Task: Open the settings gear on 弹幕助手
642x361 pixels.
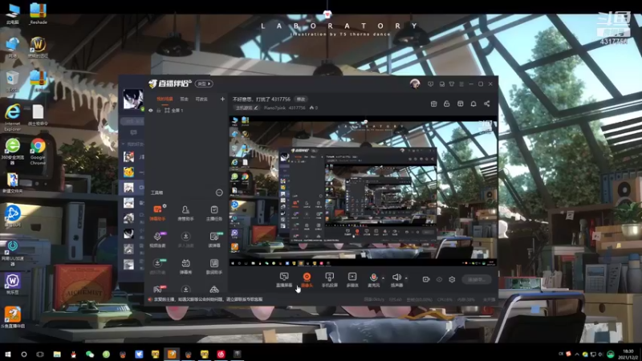Action: 165,206
